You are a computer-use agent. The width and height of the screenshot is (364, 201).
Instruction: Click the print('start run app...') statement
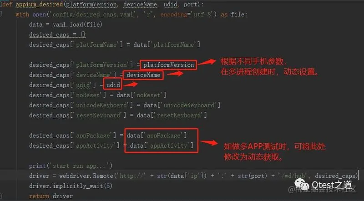point(71,166)
